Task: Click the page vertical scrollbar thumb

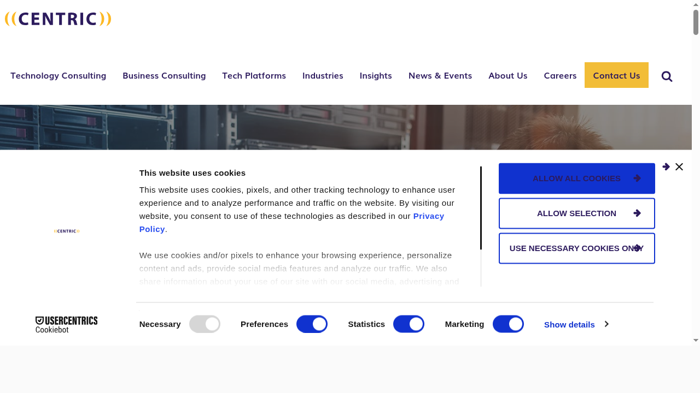Action: click(x=696, y=22)
